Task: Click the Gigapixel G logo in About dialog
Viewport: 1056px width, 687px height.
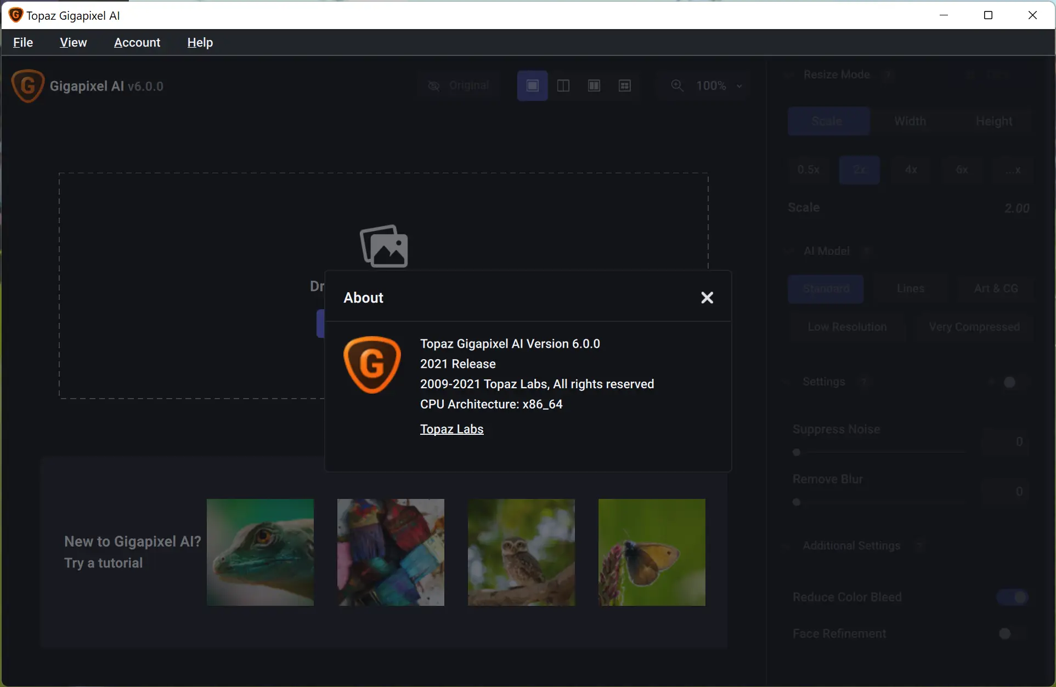Action: point(372,365)
